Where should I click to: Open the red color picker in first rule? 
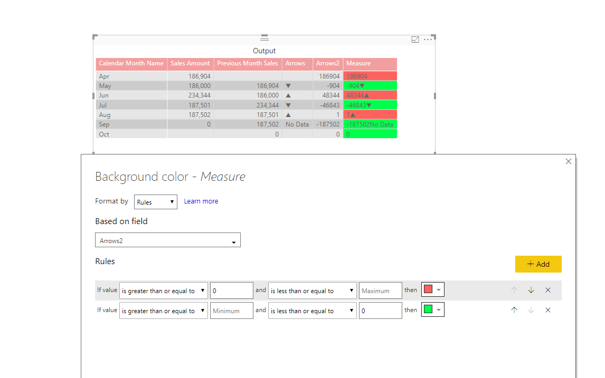(x=433, y=290)
